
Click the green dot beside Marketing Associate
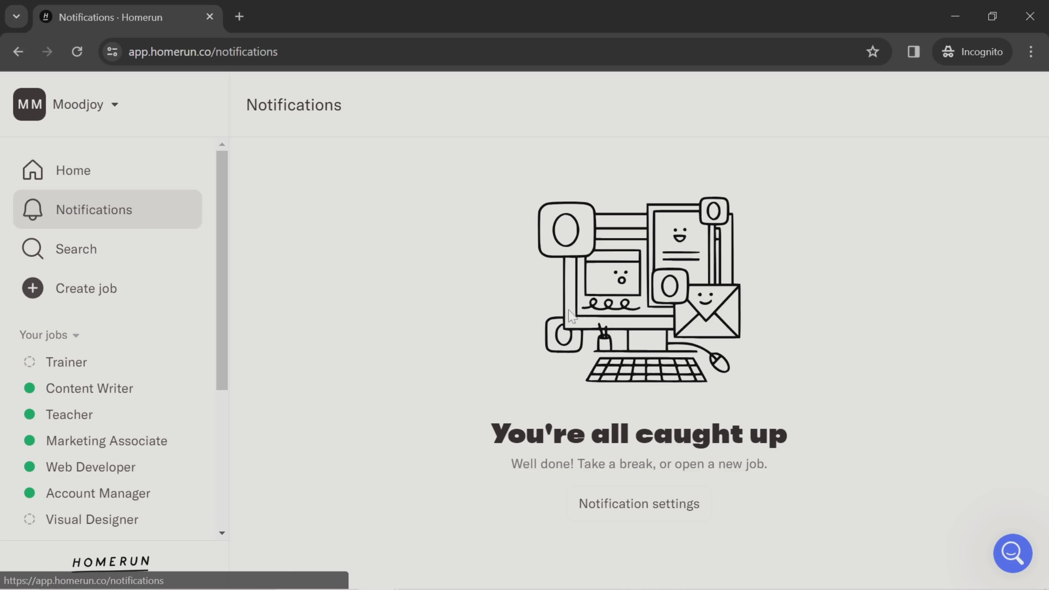click(x=29, y=440)
